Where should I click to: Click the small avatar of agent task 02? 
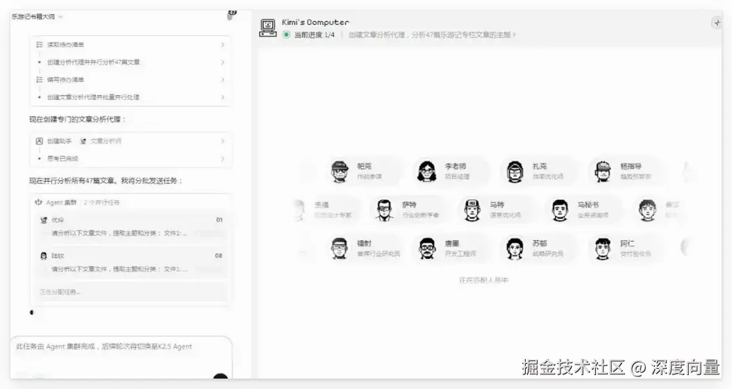44,256
